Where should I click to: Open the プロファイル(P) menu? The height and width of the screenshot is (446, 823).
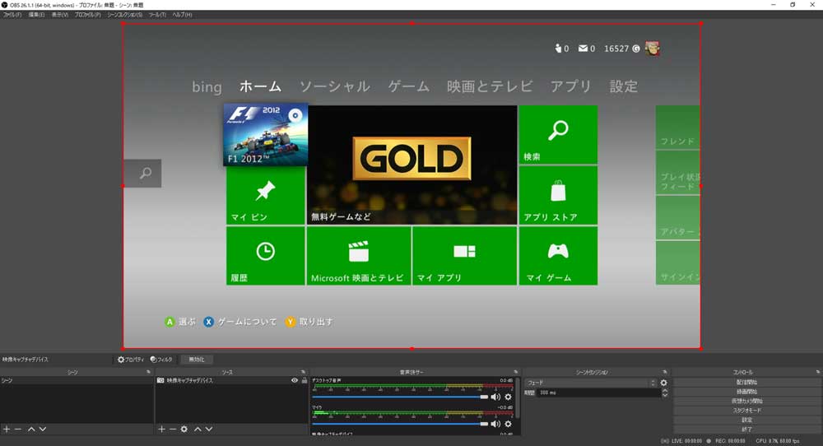pyautogui.click(x=87, y=15)
